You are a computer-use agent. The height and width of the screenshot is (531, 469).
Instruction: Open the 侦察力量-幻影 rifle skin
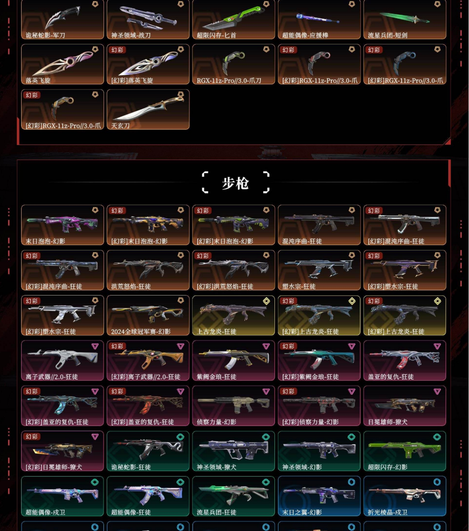pyautogui.click(x=234, y=406)
